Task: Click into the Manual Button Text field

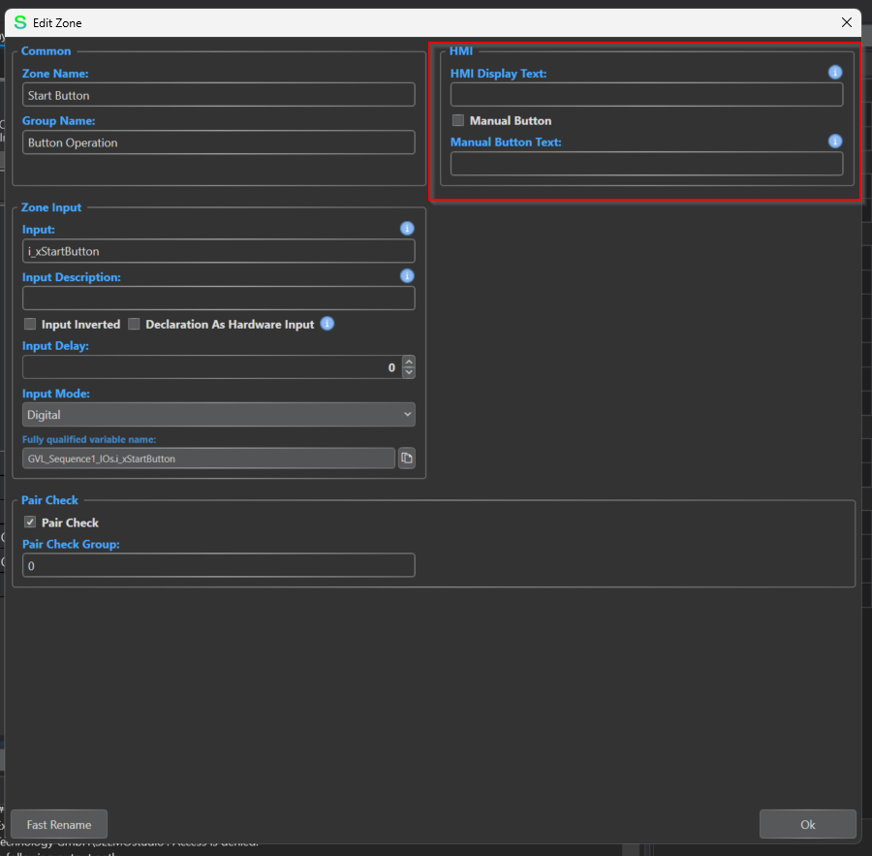Action: coord(646,164)
